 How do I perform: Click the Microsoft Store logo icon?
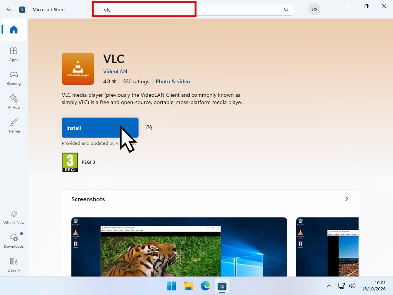22,10
